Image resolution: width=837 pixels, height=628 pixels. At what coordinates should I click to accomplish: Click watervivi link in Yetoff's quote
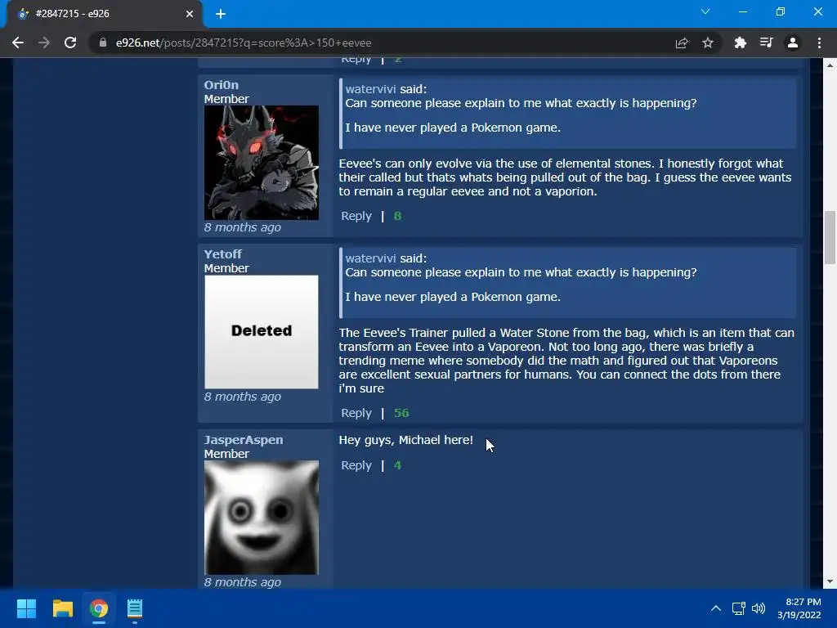pos(370,258)
